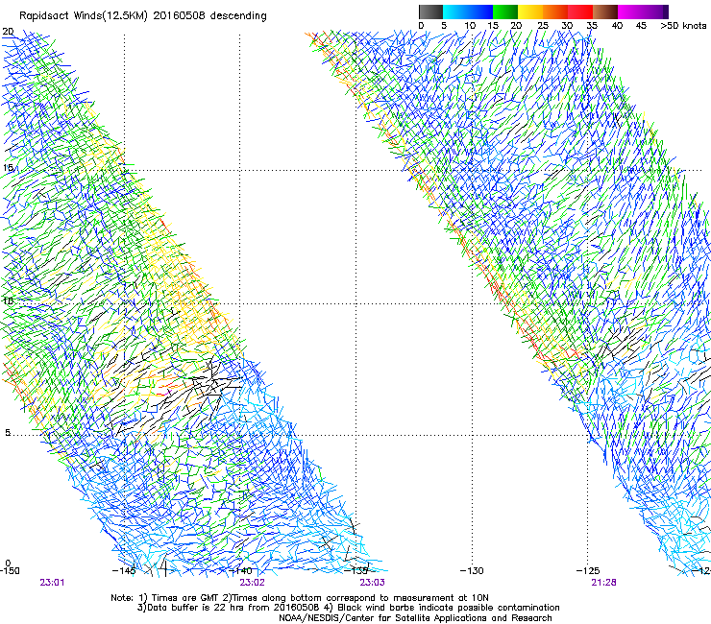Viewport: 711px width, 624px height.
Task: Click the longitude label '-140'
Action: coord(240,570)
